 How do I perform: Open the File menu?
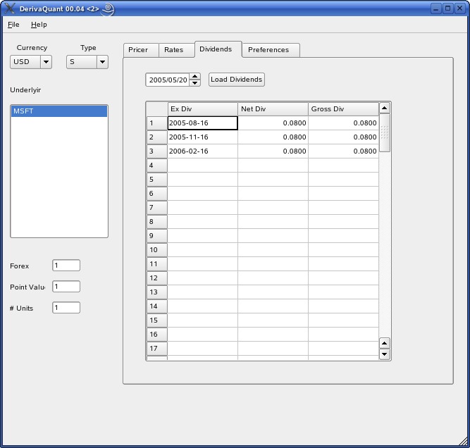(x=13, y=25)
